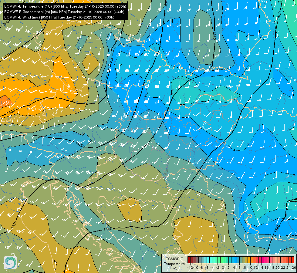Image resolution: width=297 pixels, height=273 pixels.
Task: Click the legend tick label 26
Action: pyautogui.click(x=294, y=268)
